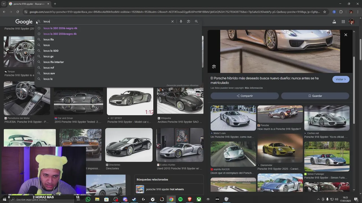
Task: Pick the "lexus suv" suggestion
Action: [x=49, y=73]
